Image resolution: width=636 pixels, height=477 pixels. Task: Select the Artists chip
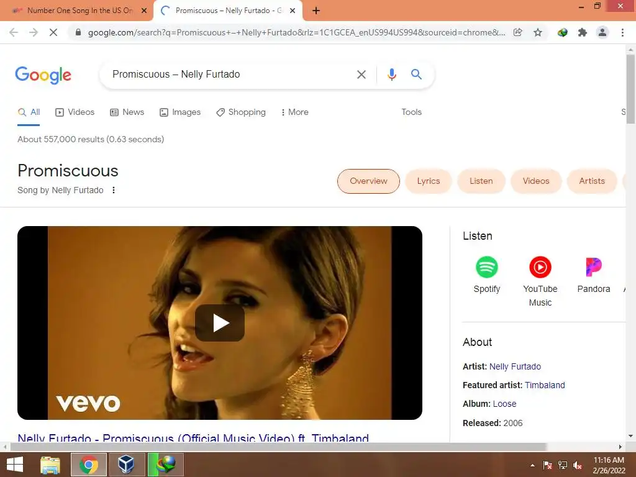pyautogui.click(x=592, y=181)
